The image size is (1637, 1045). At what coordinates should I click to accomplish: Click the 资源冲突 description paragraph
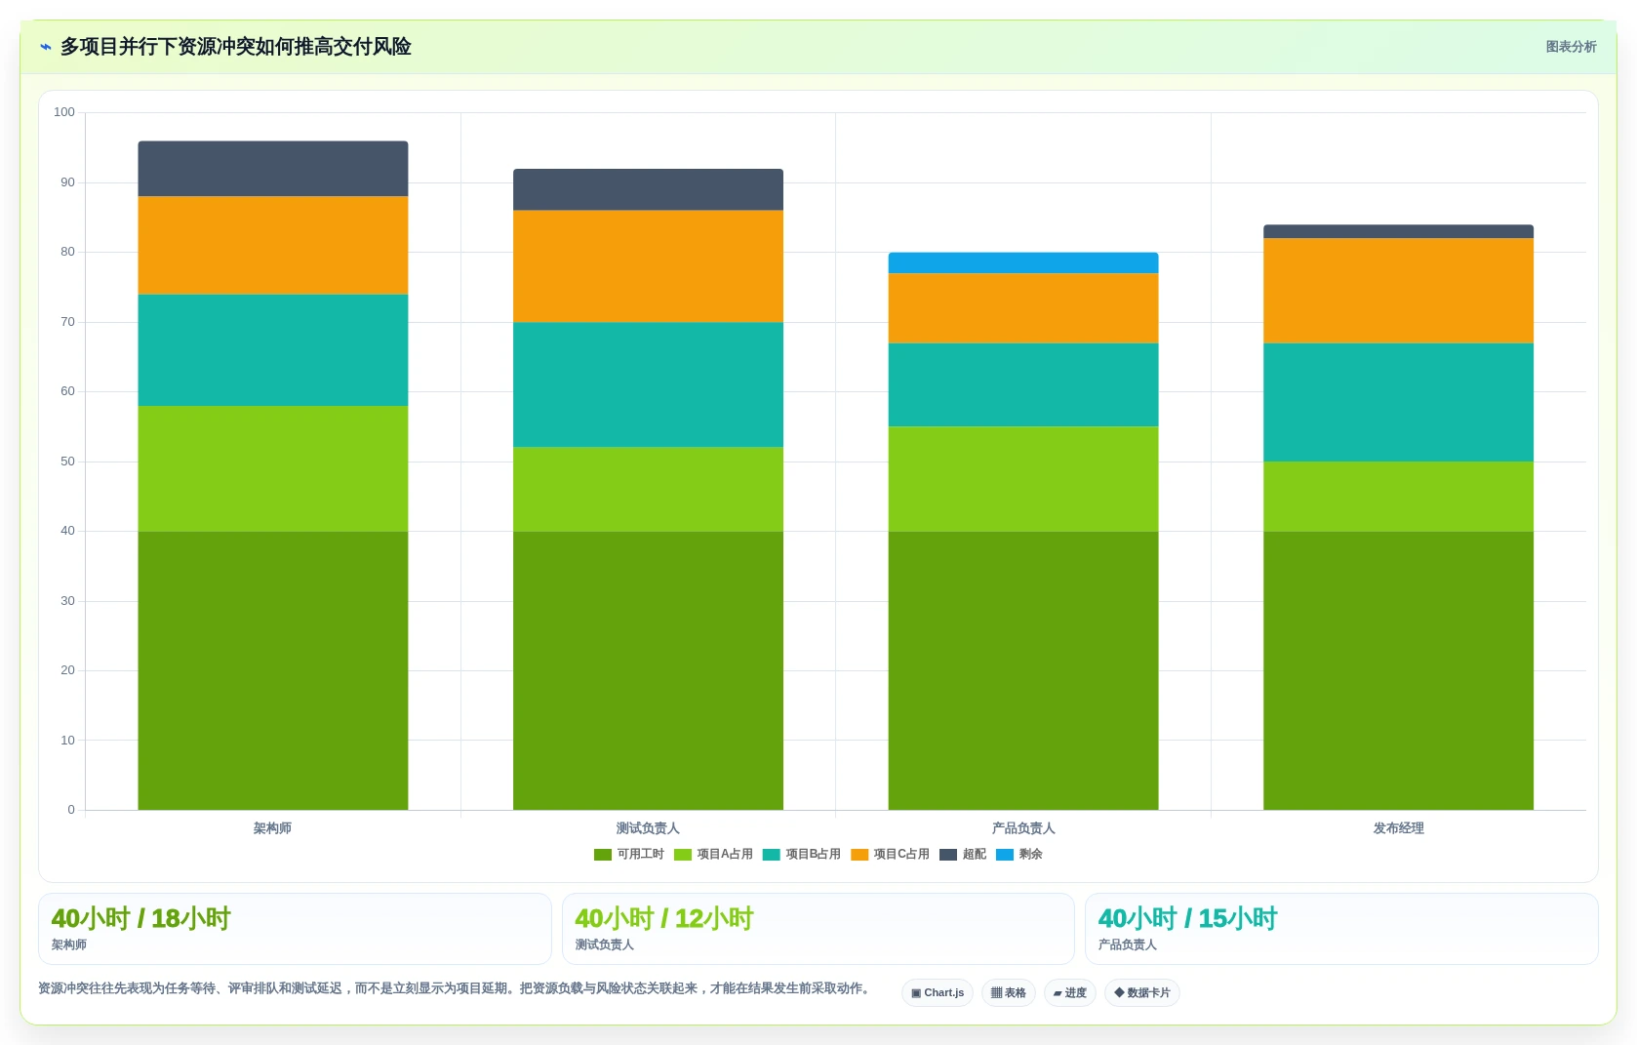pyautogui.click(x=456, y=988)
